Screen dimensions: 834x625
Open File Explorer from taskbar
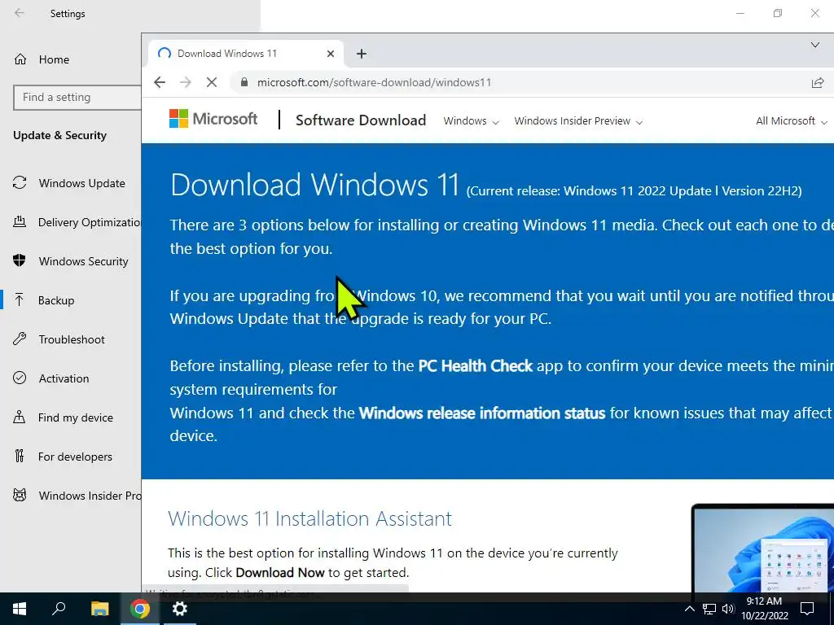99,609
